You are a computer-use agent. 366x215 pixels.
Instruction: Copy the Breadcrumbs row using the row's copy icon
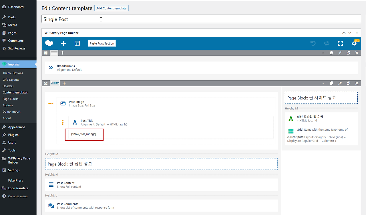click(x=332, y=53)
